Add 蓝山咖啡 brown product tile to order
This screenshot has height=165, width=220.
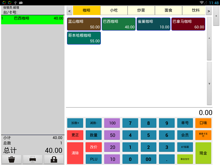tap(84, 24)
